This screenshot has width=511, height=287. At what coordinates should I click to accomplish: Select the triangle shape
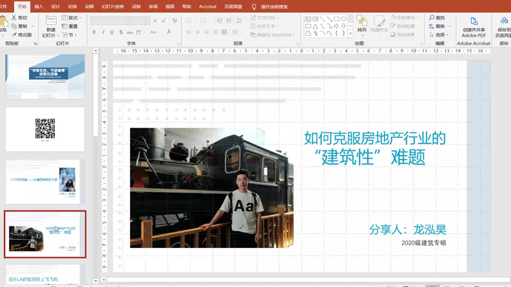click(x=315, y=26)
